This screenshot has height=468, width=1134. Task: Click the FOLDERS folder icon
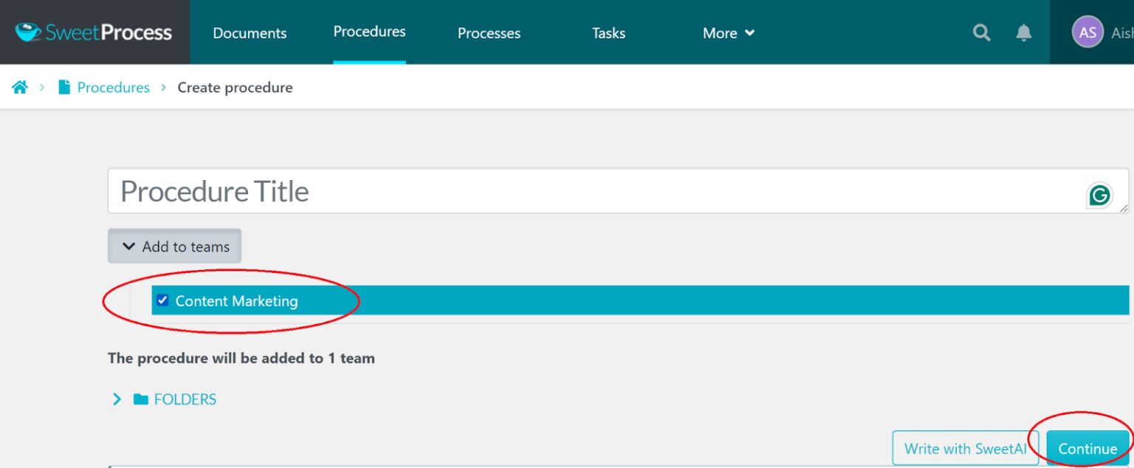(x=140, y=399)
